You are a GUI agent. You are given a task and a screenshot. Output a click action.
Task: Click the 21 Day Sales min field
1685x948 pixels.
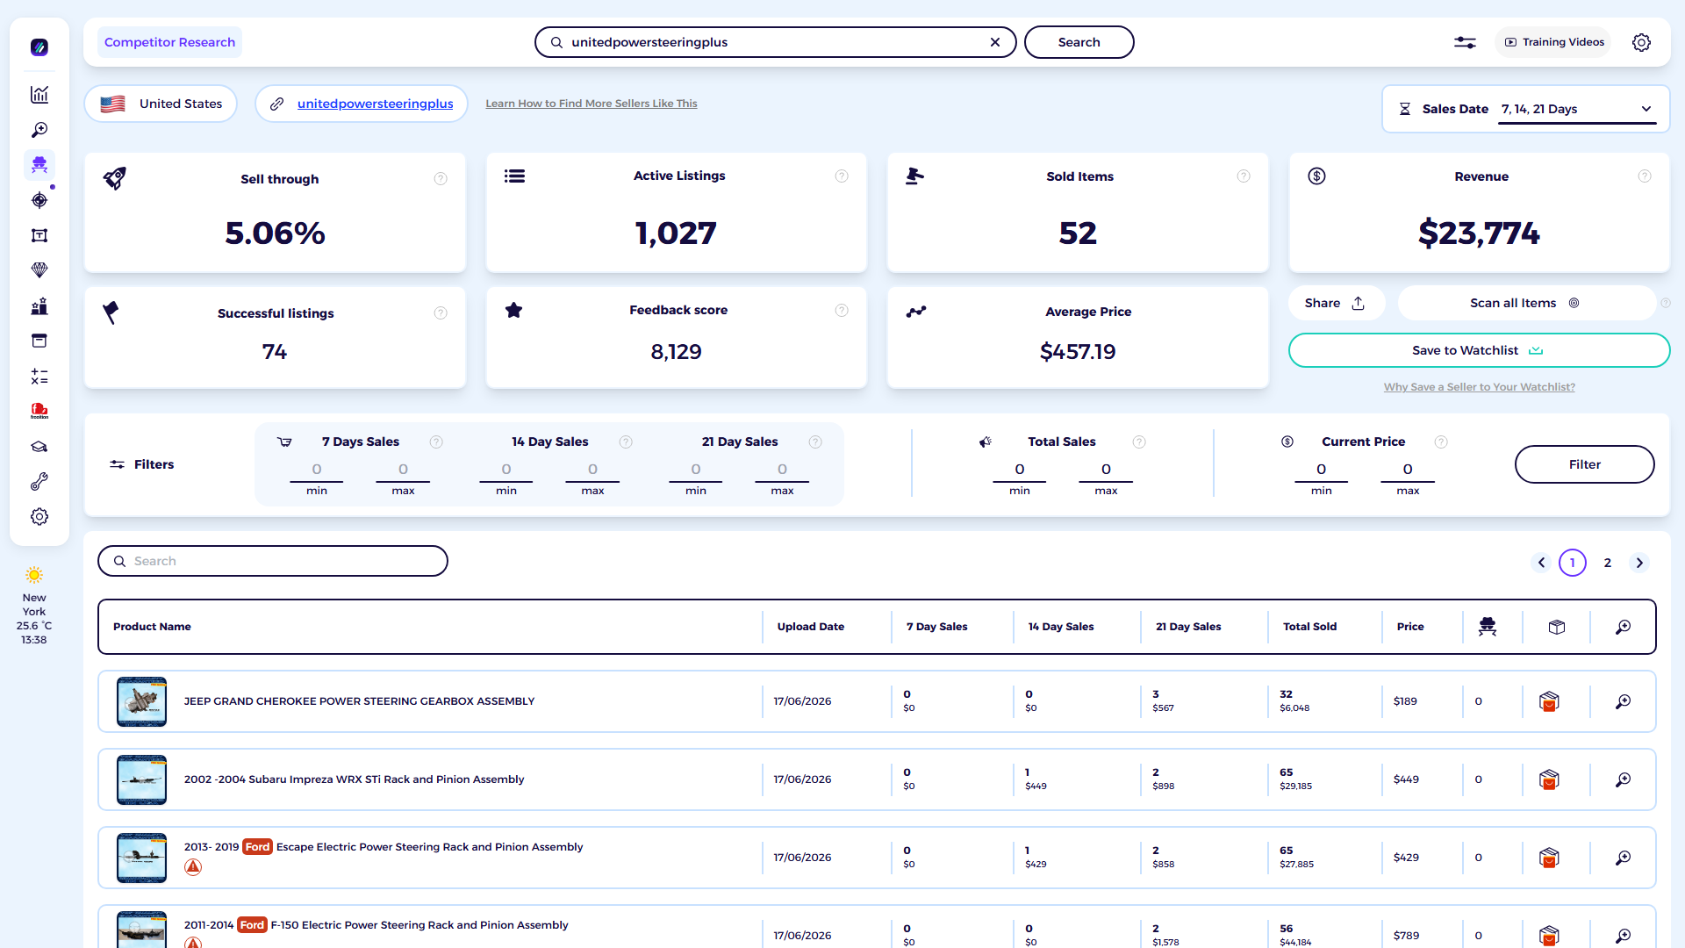(x=696, y=470)
